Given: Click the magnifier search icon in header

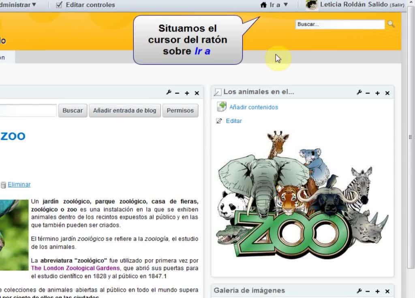Looking at the screenshot, I should coord(391,24).
